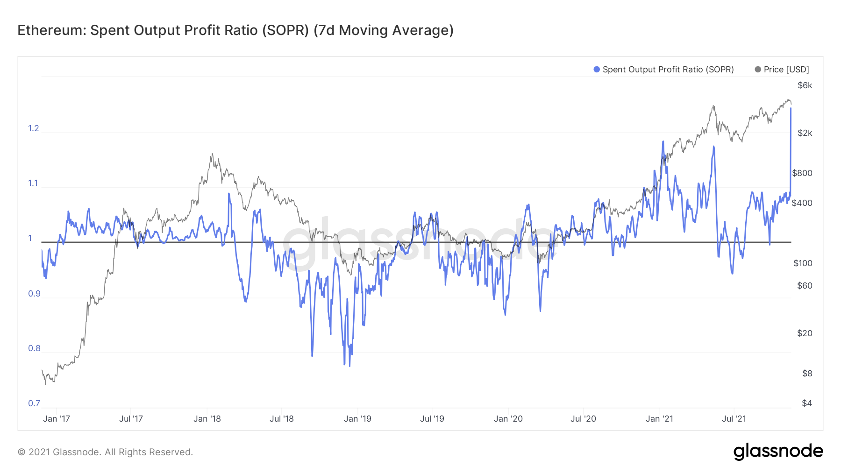Click the Jan '19 x-axis label
Screen dimensions: 841x473
pyautogui.click(x=357, y=419)
